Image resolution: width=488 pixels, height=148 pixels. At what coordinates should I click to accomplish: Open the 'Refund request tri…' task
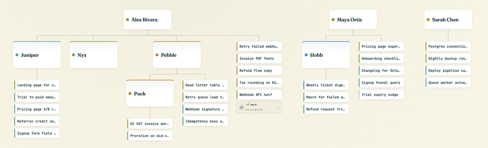click(326, 109)
